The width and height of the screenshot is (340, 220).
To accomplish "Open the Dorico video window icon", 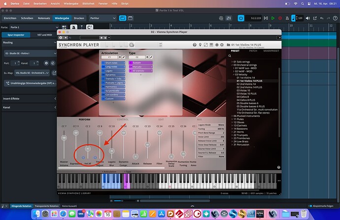I will pos(221,18).
